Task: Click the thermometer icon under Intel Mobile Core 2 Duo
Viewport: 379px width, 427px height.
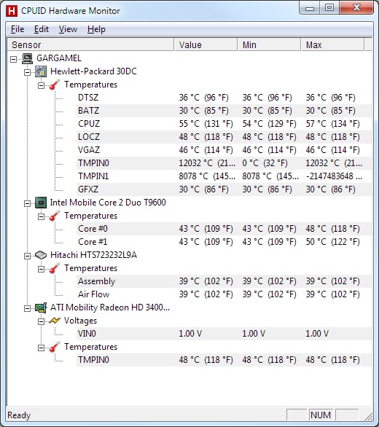Action: coord(55,216)
